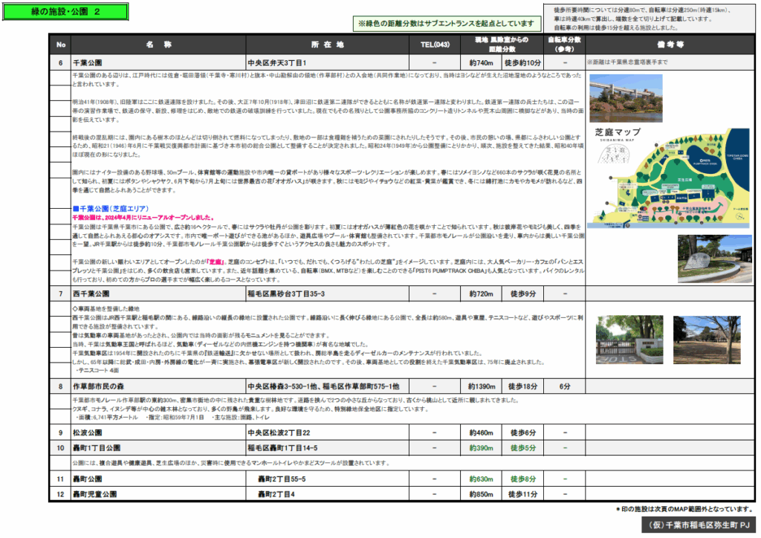The height and width of the screenshot is (538, 761).
Task: Click the green walking time '徒歩8分'
Action: point(522,479)
